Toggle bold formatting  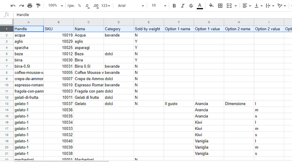click(x=174, y=6)
